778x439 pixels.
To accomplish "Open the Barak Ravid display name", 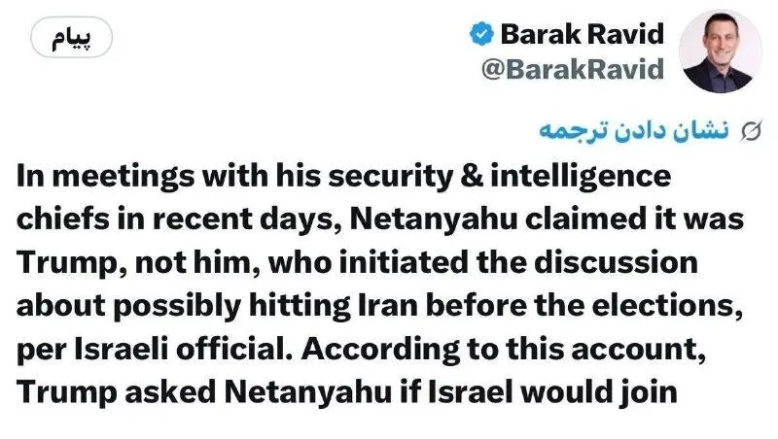I will coord(582,34).
